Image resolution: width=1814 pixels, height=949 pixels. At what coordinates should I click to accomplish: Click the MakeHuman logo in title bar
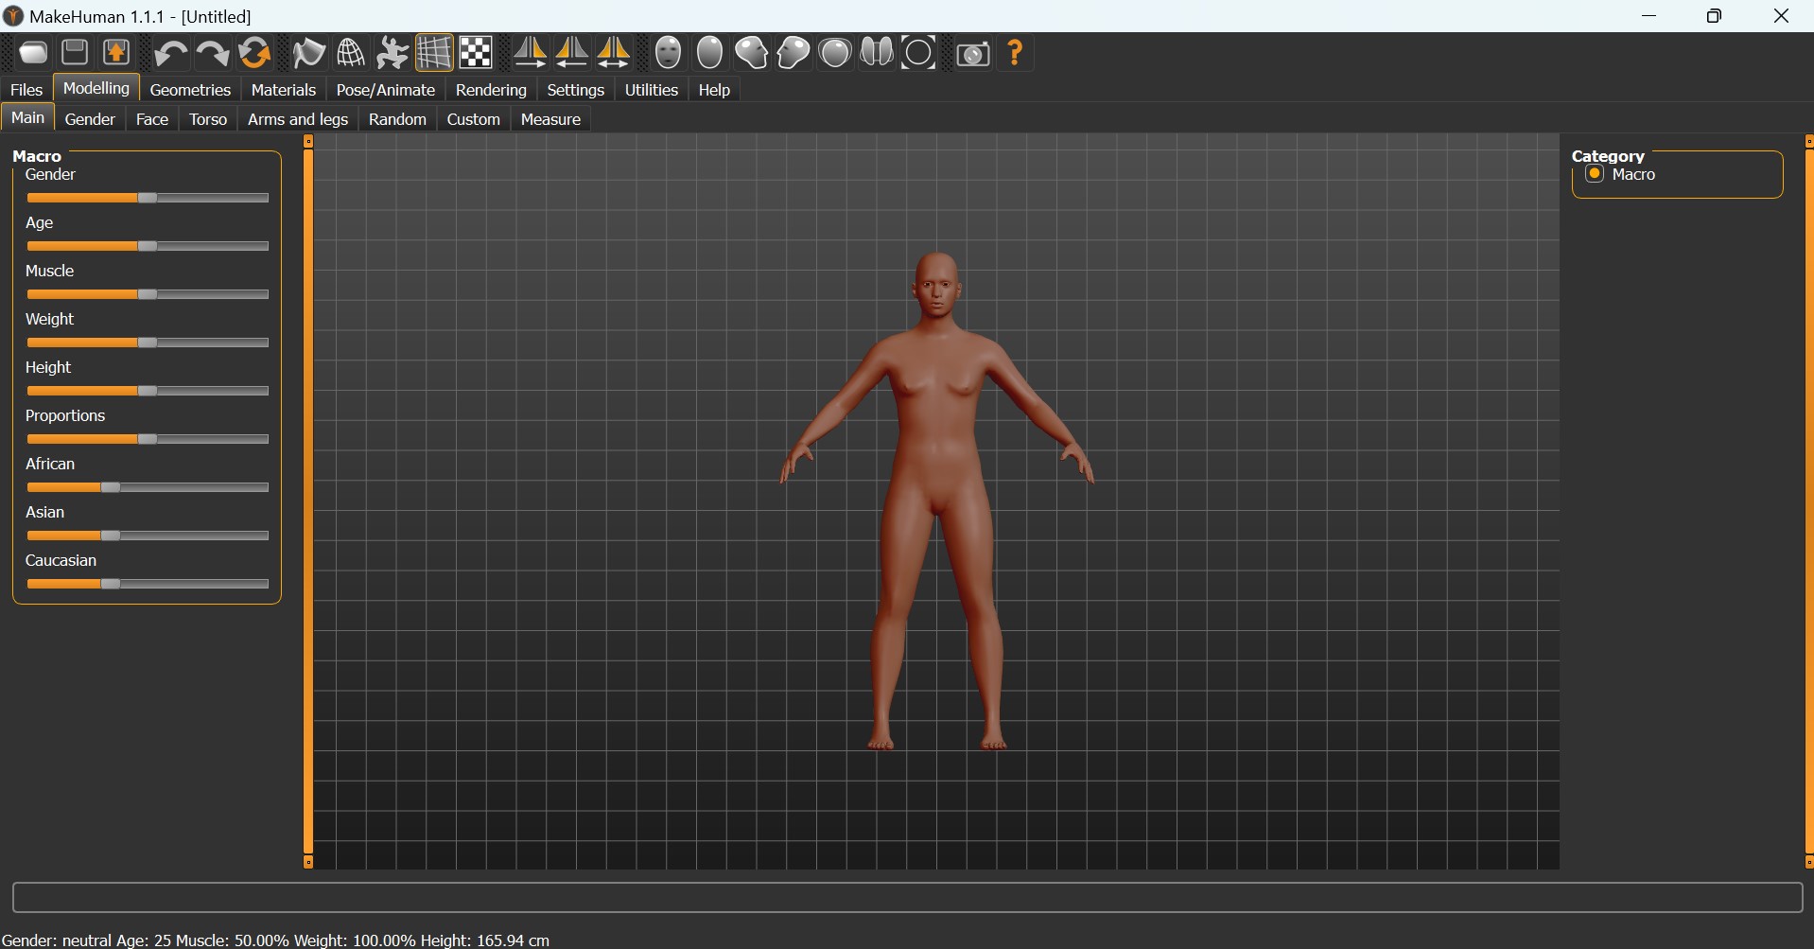13,16
